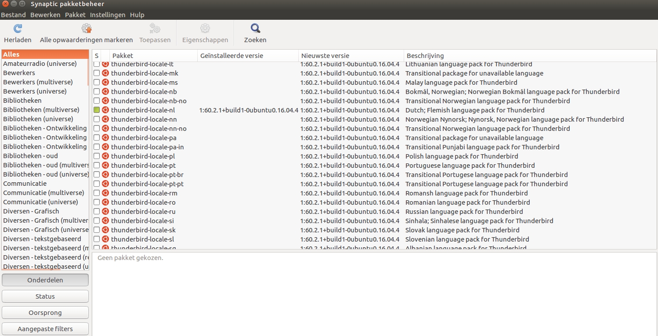Toggle status checkbox for thunderbird-locale-nb
658x336 pixels.
97,92
